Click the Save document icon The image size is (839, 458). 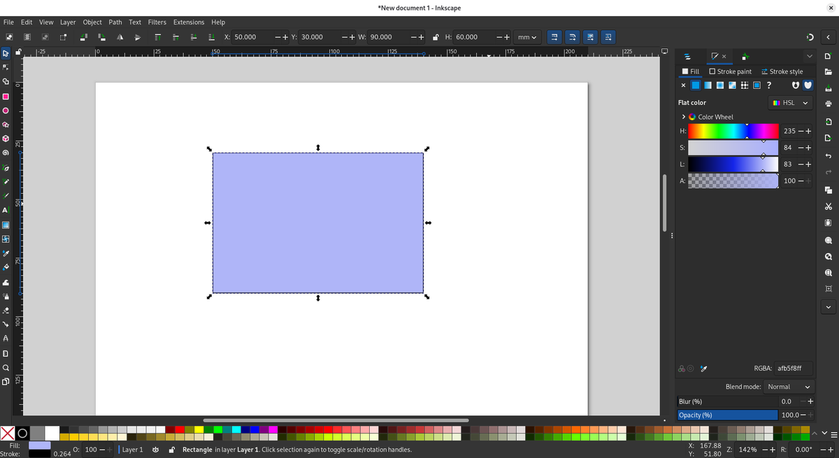[x=829, y=87]
